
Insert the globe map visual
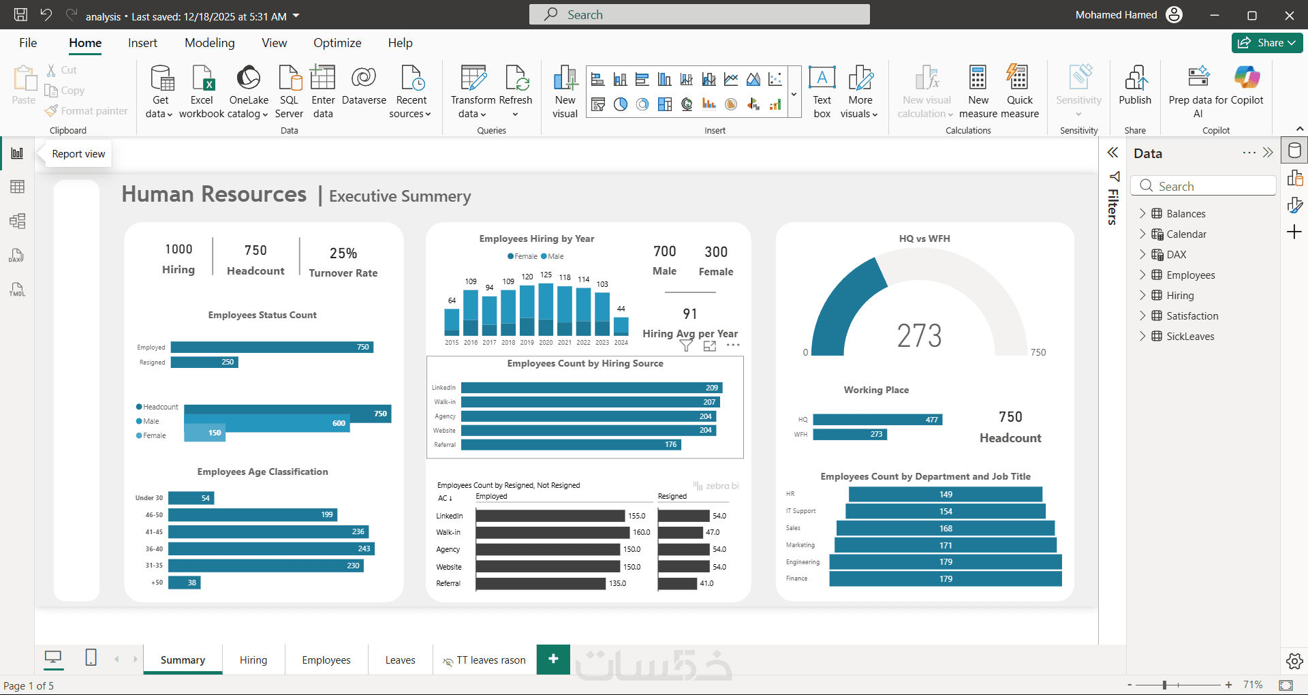[x=687, y=104]
